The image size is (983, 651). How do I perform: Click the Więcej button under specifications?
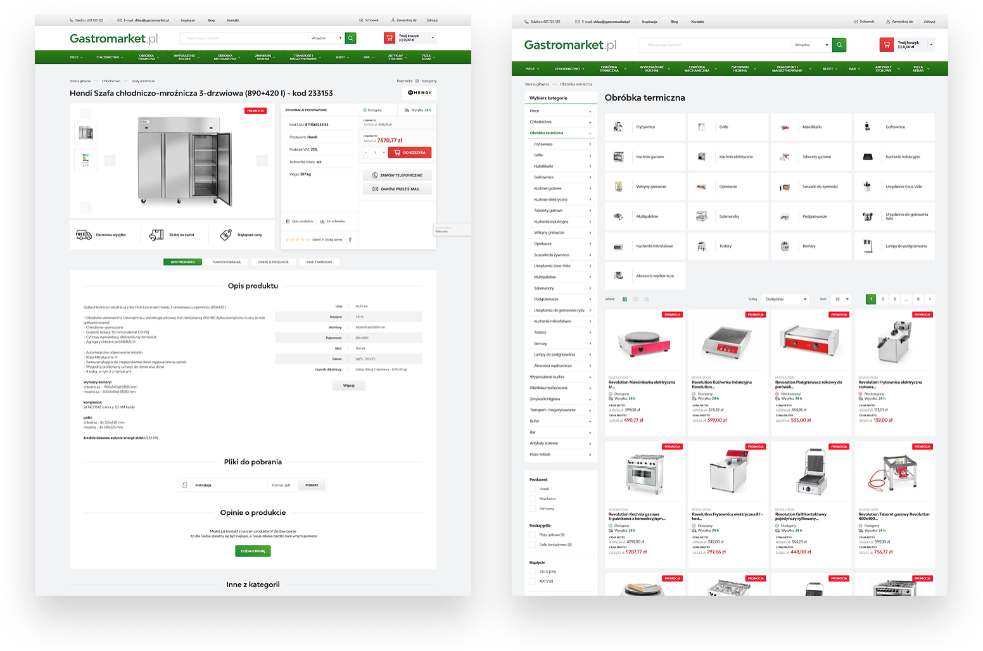349,385
